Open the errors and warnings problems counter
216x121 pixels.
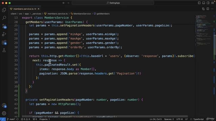26,119
